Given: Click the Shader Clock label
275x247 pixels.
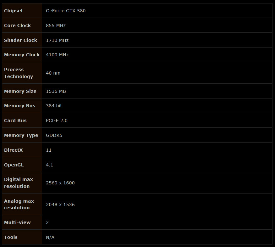Looking at the screenshot, I should tap(20, 40).
